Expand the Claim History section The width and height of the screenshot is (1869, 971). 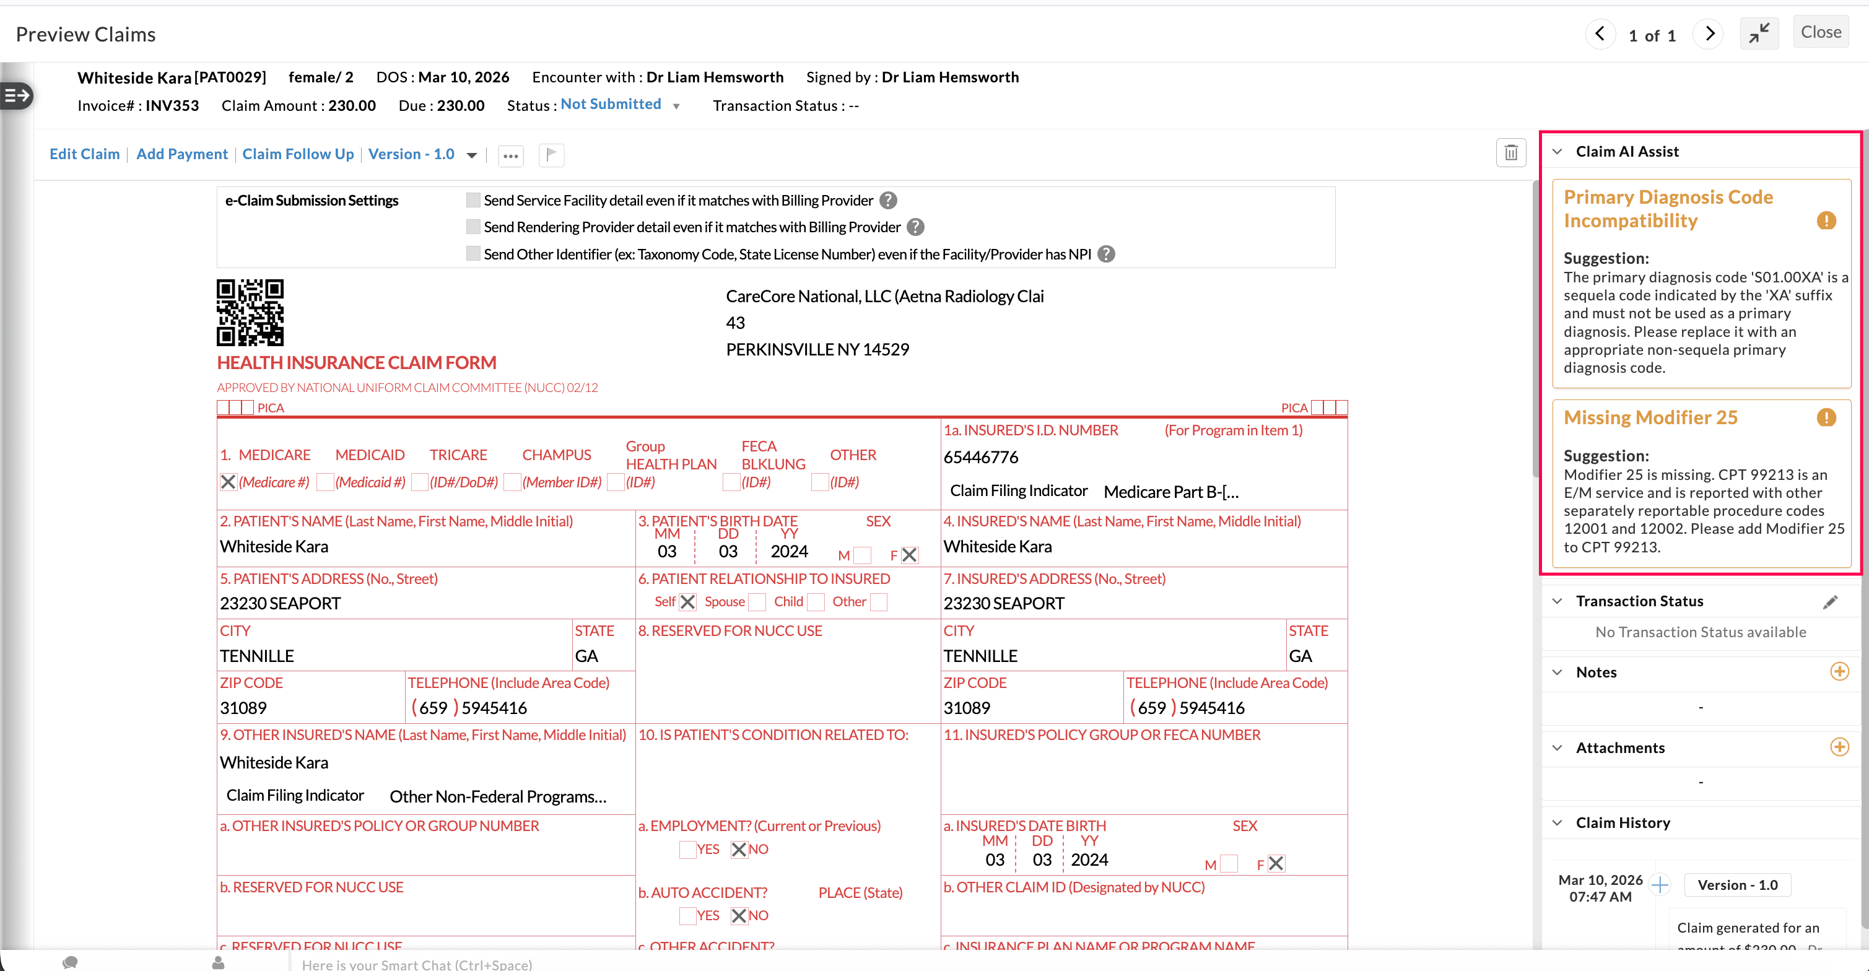click(x=1556, y=822)
